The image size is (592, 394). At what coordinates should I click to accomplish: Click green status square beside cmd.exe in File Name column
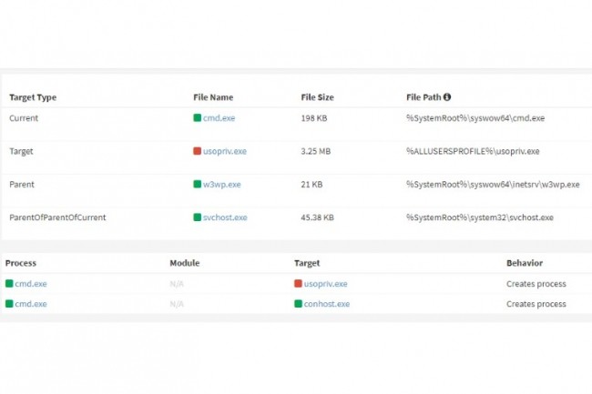click(x=197, y=118)
